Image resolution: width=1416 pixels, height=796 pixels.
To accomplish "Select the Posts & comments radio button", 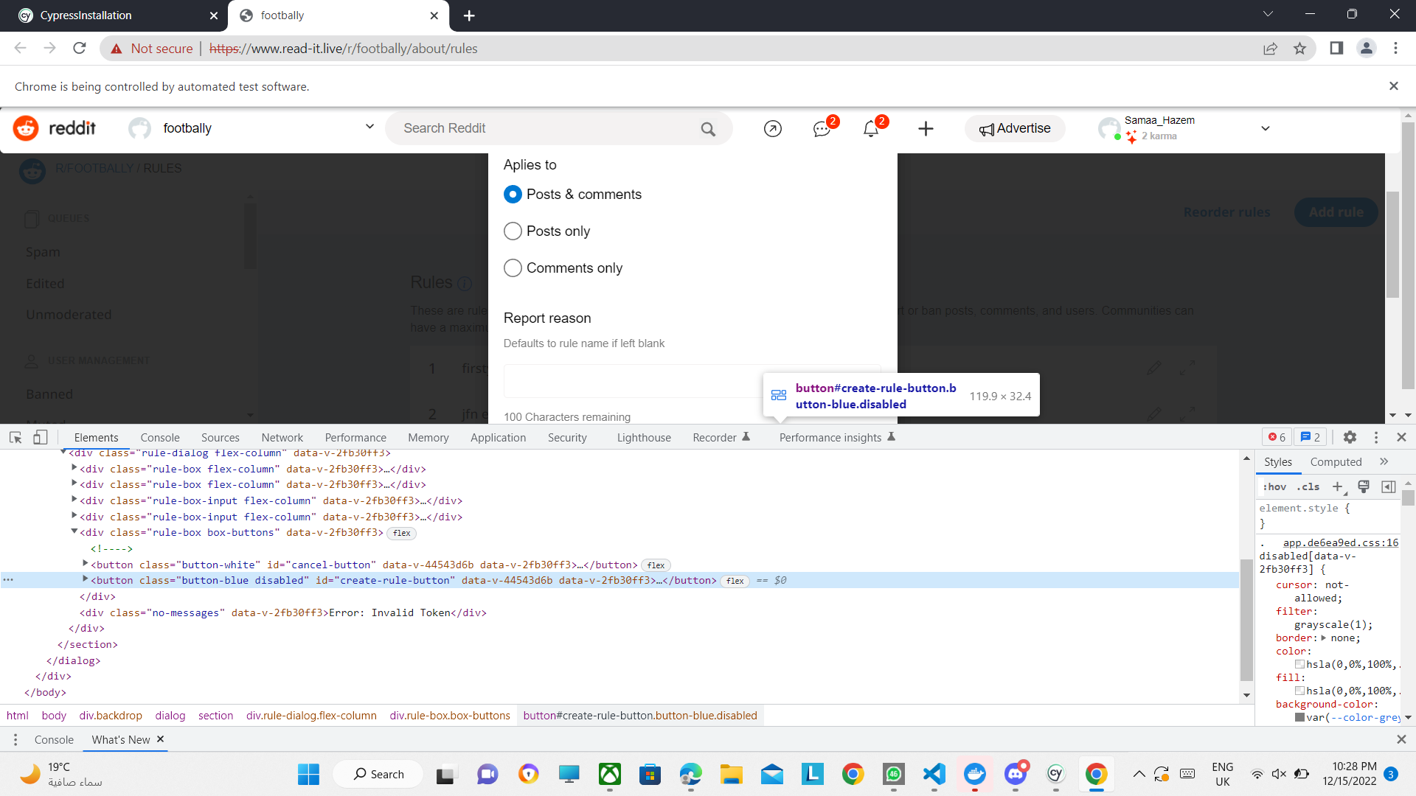I will coord(513,195).
